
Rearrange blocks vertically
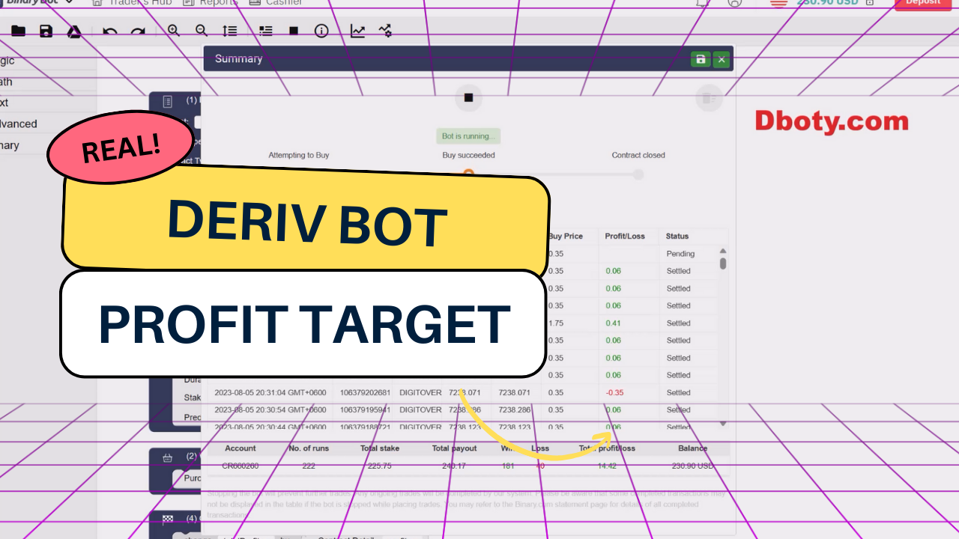tap(229, 31)
